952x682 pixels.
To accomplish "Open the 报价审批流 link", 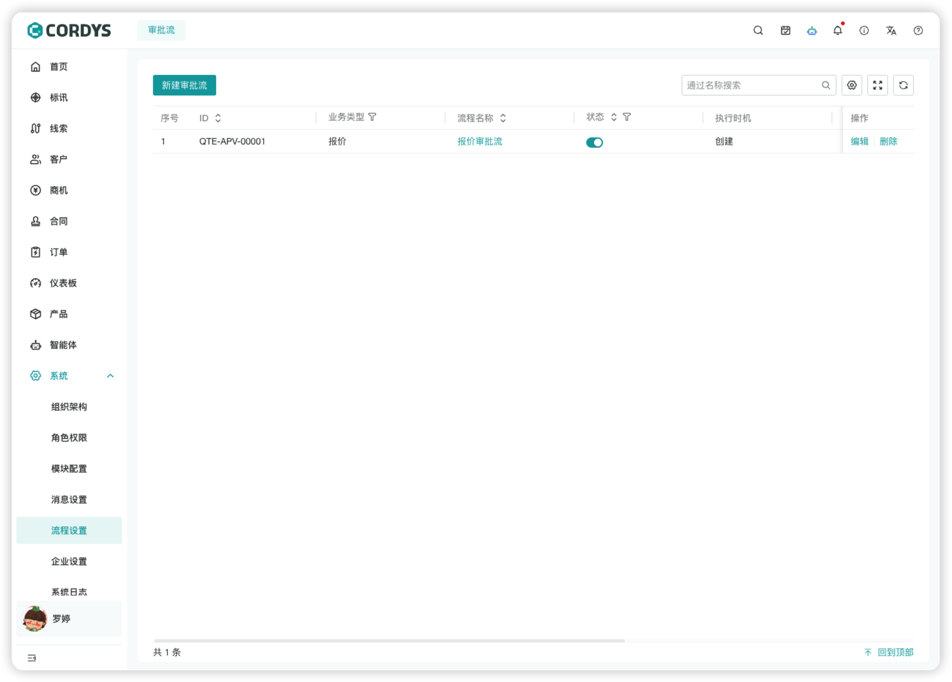I will (x=480, y=141).
